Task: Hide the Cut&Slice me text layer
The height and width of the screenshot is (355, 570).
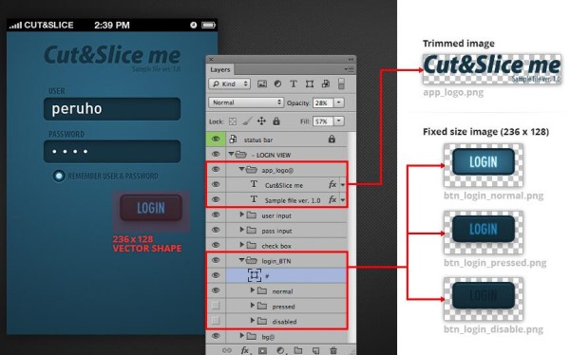Action: pos(216,184)
